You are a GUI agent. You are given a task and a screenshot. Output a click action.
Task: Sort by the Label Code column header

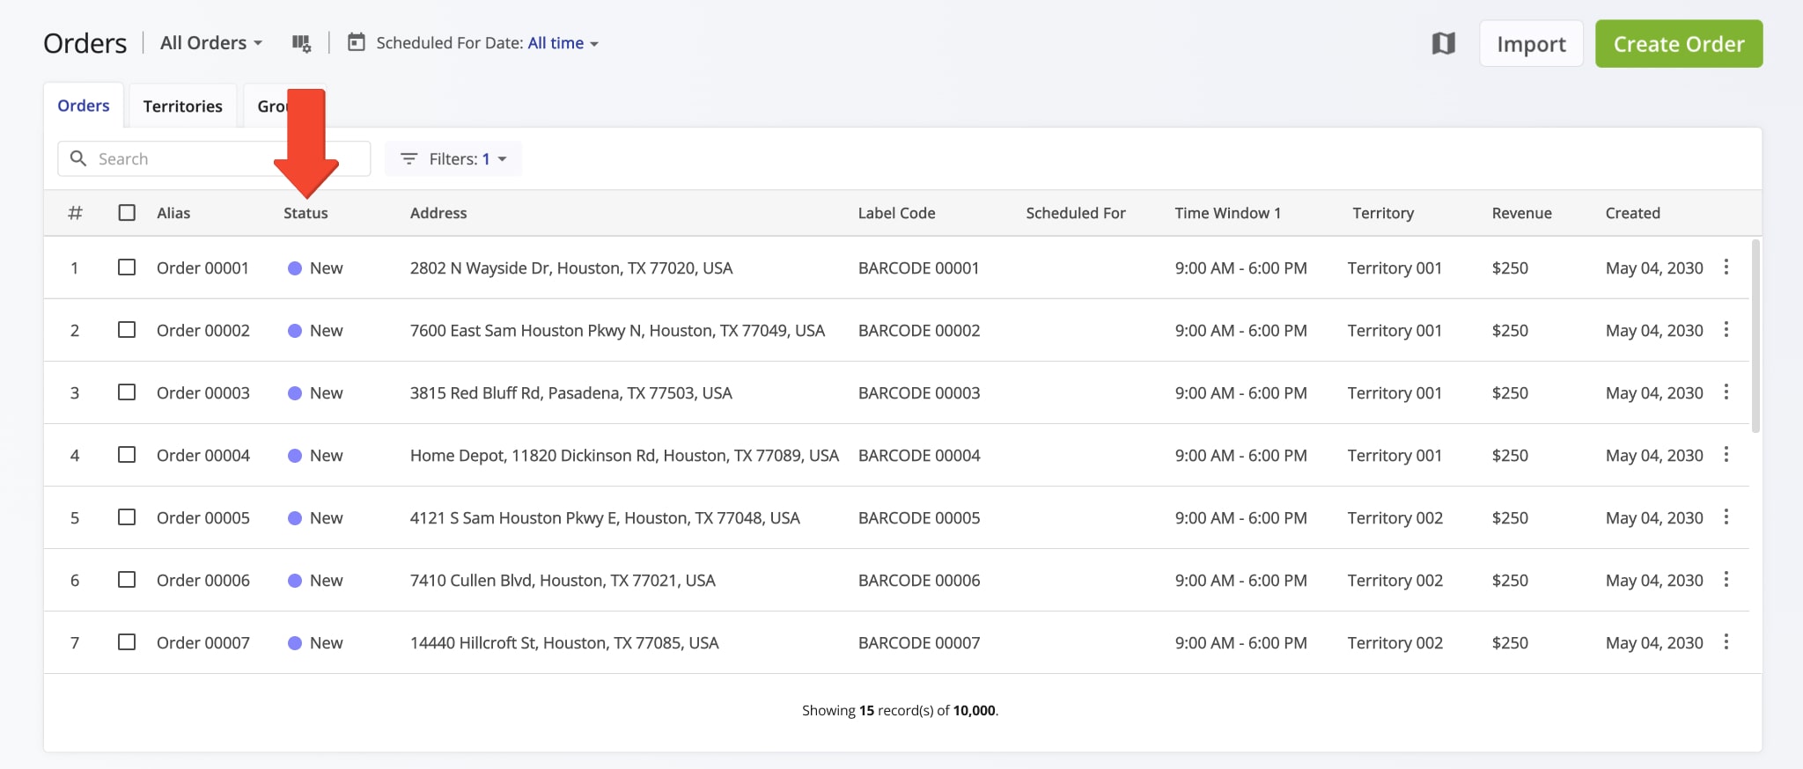[x=896, y=213]
